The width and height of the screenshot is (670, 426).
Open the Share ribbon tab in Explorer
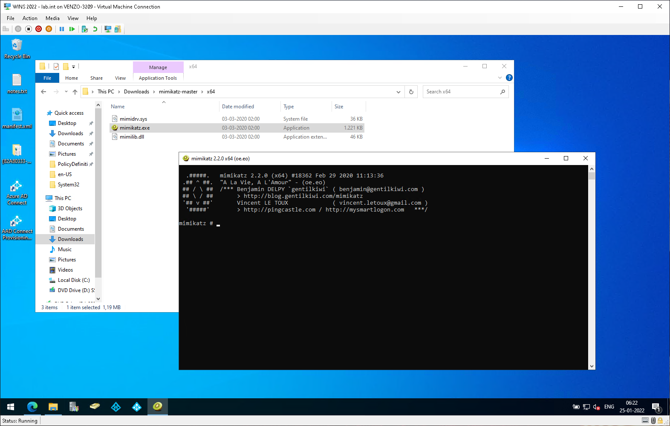(96, 78)
